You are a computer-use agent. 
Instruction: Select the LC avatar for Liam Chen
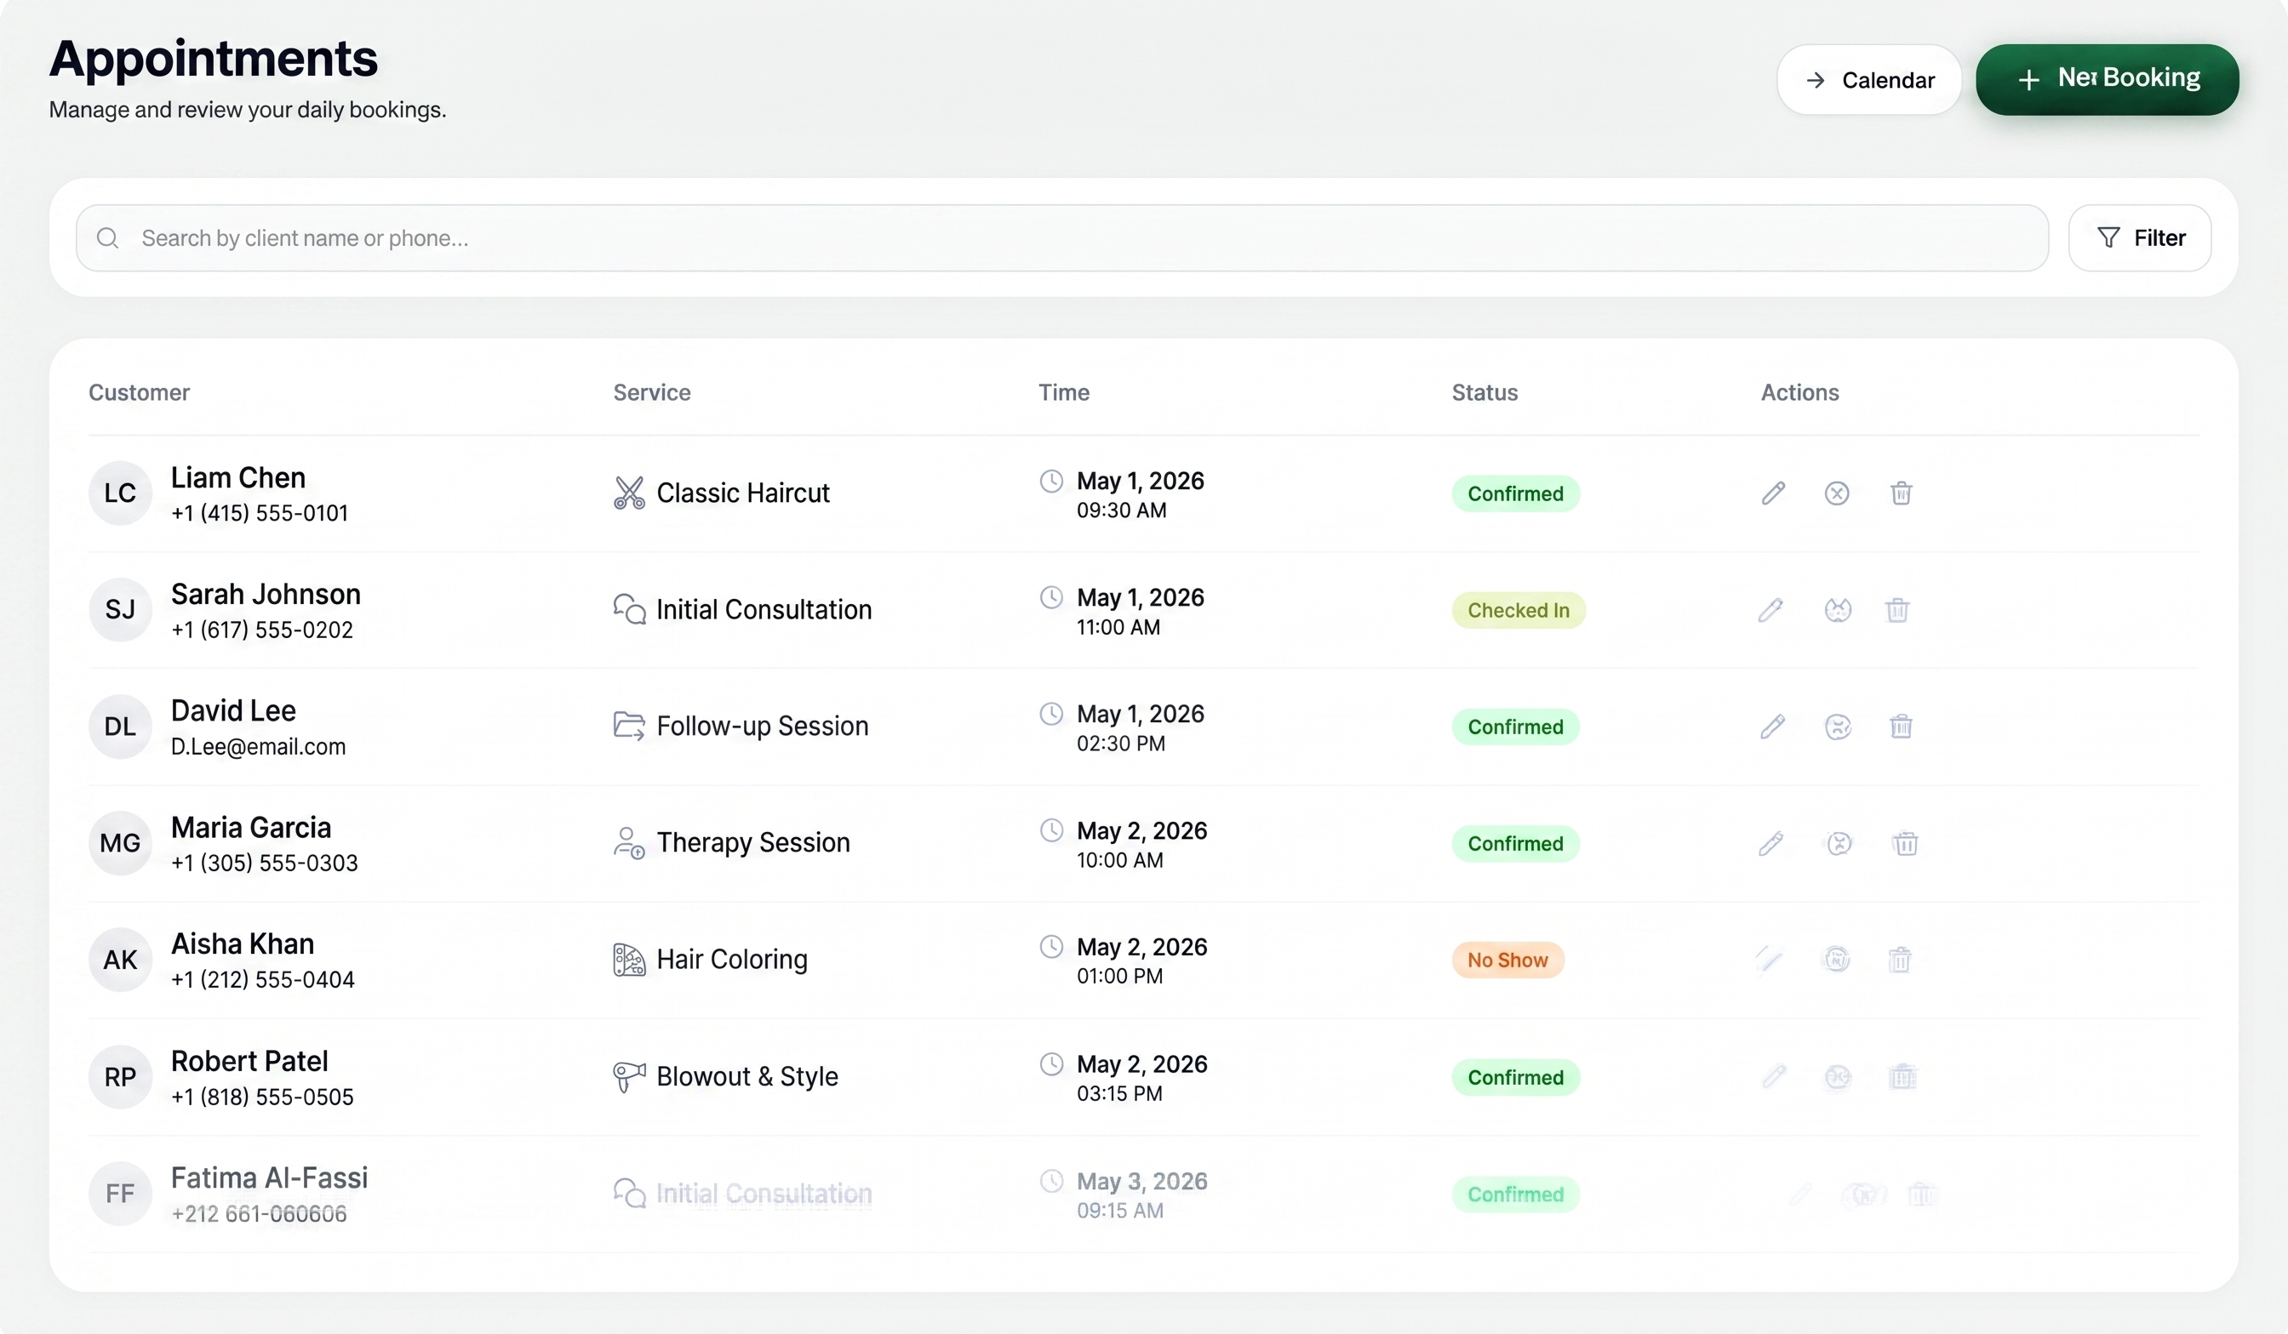pos(120,493)
